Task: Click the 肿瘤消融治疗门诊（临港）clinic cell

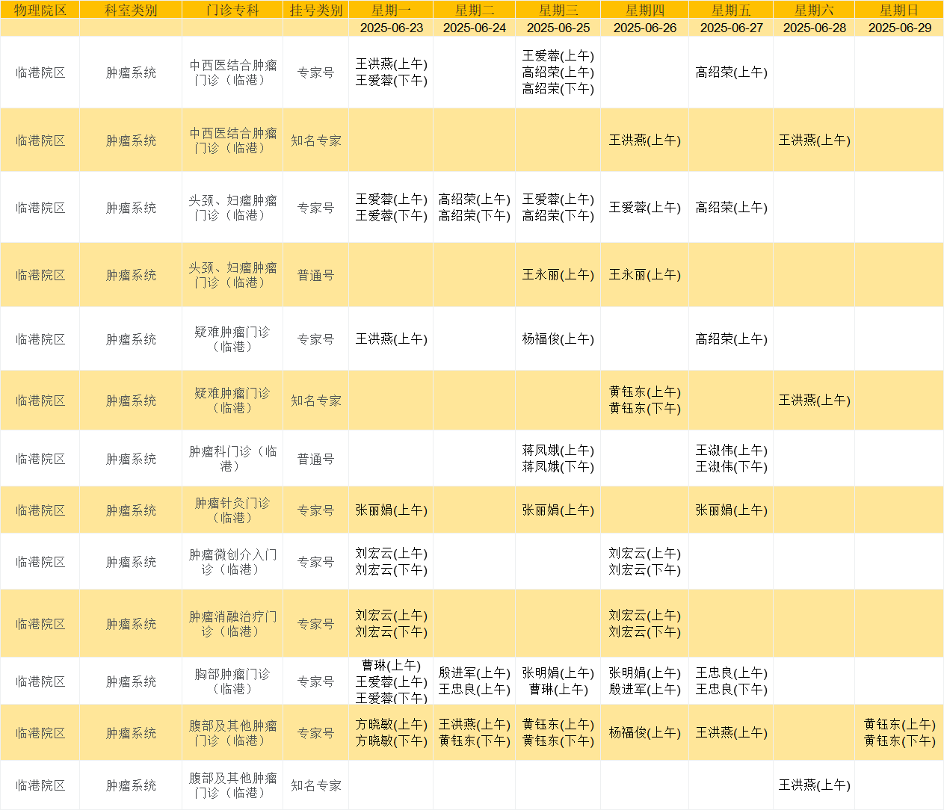Action: (232, 624)
